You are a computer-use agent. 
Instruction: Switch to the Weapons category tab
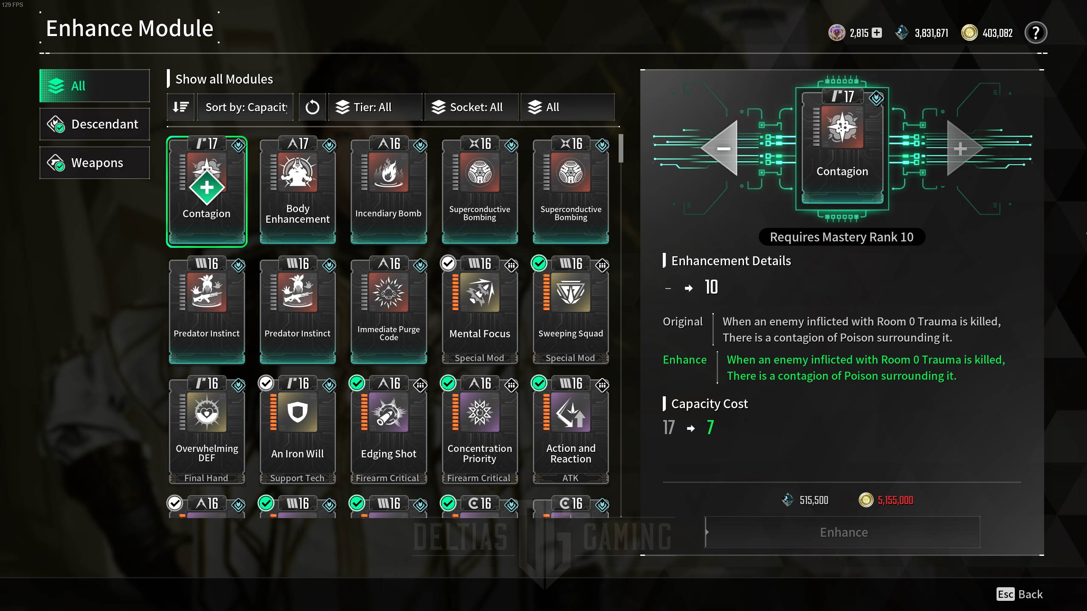[x=95, y=163]
